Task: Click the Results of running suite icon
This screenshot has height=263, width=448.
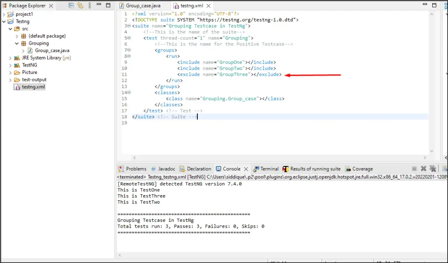Action: [285, 169]
